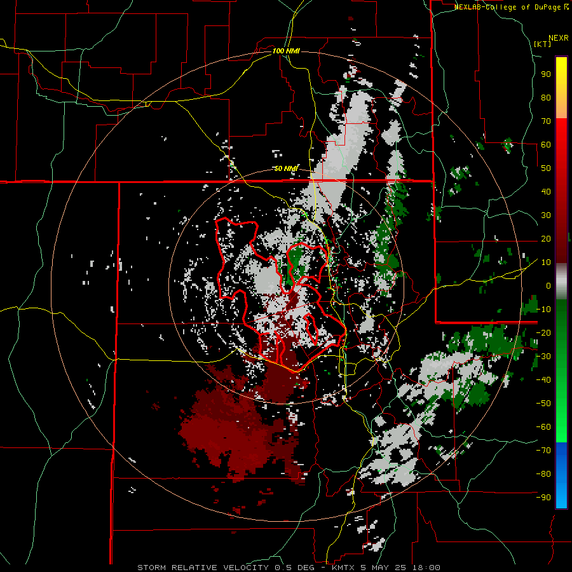
Task: Select the -60 scale value
Action: (543, 427)
